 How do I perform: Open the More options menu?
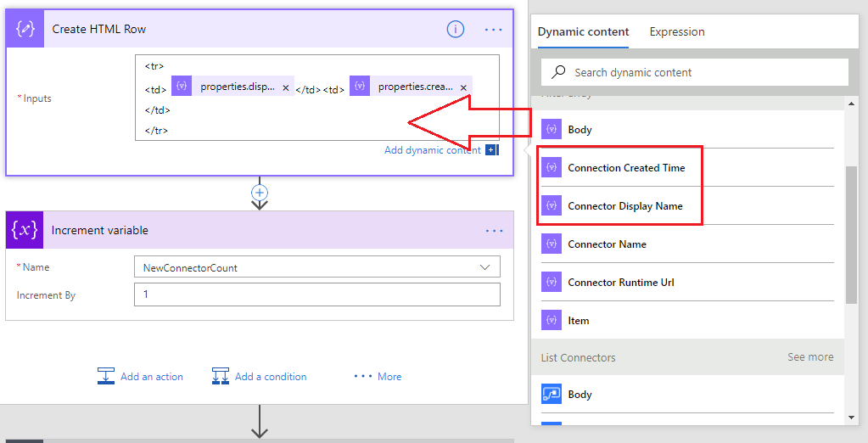pos(378,377)
